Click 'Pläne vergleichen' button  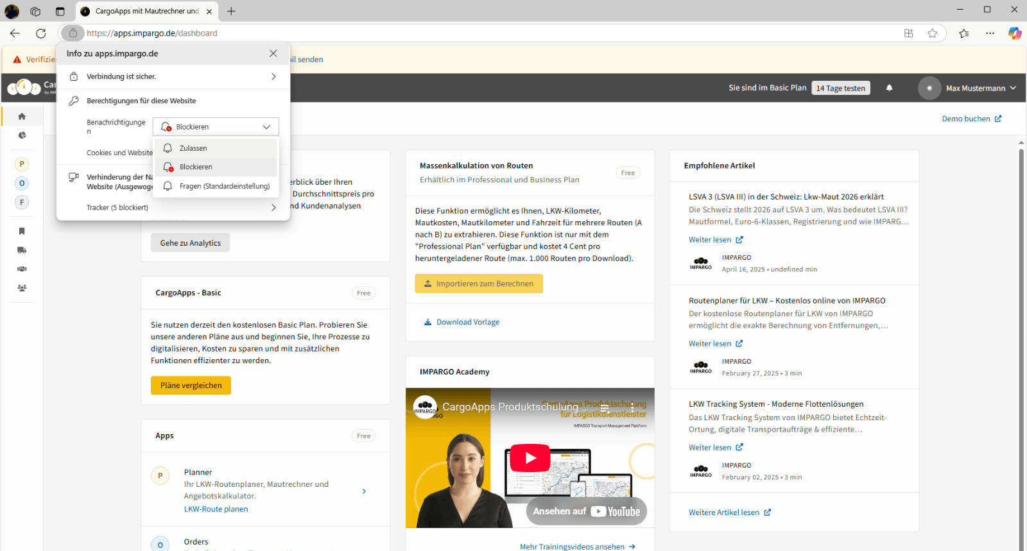[x=191, y=386]
